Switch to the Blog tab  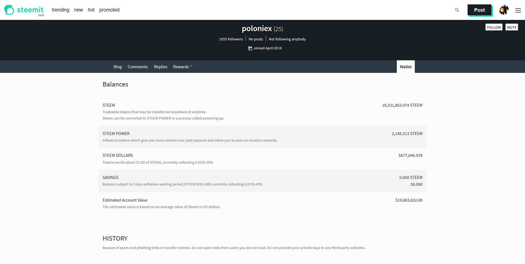coord(118,67)
